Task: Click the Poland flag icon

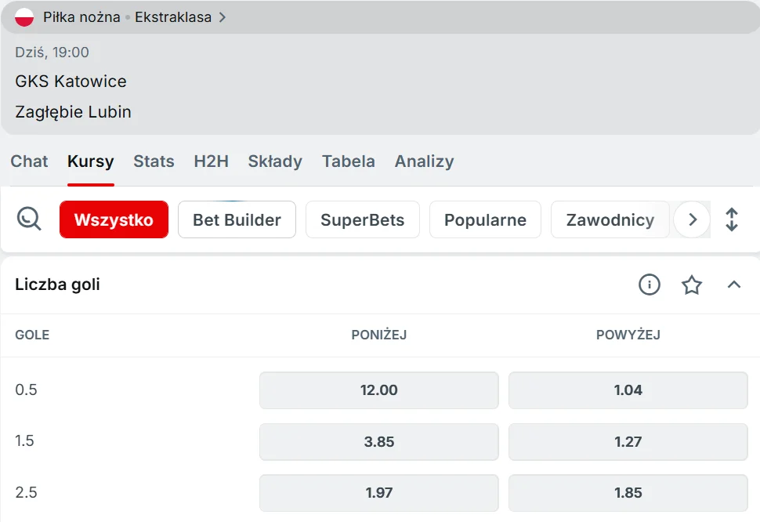Action: pyautogui.click(x=24, y=17)
